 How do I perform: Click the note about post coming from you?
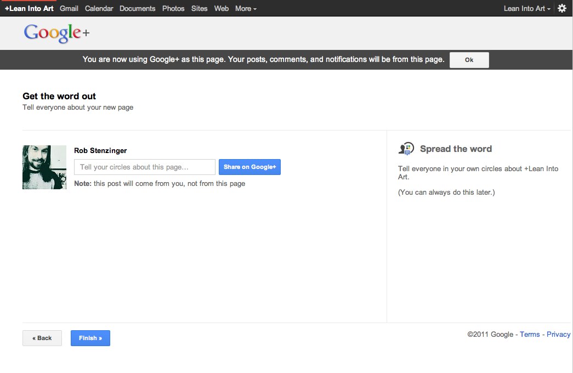(160, 184)
